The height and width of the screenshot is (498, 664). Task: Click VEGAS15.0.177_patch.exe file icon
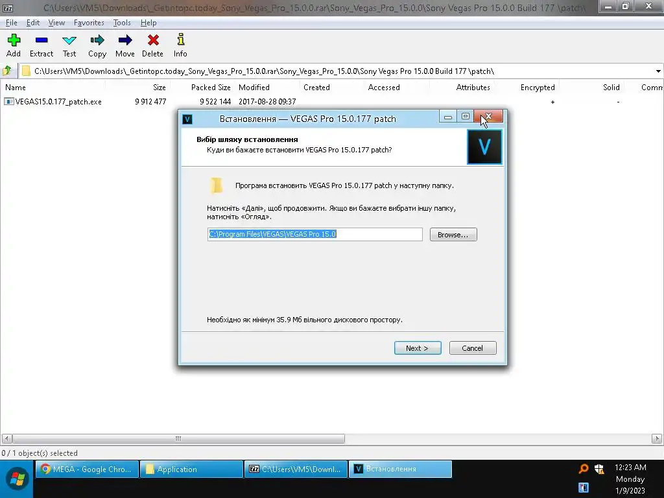(8, 102)
